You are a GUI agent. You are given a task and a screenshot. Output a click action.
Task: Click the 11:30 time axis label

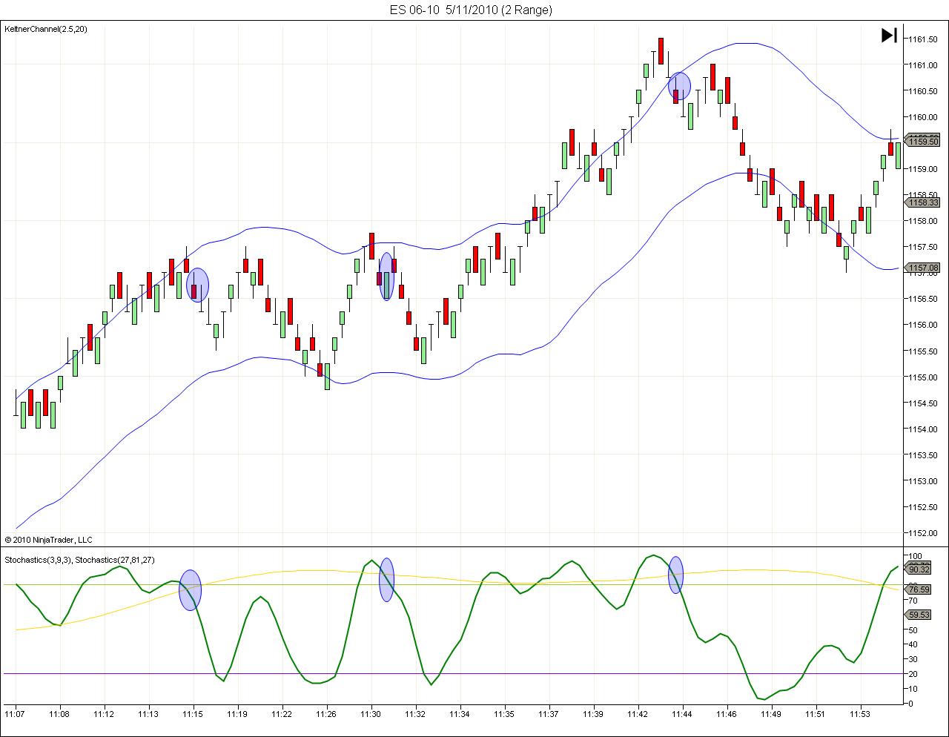371,714
